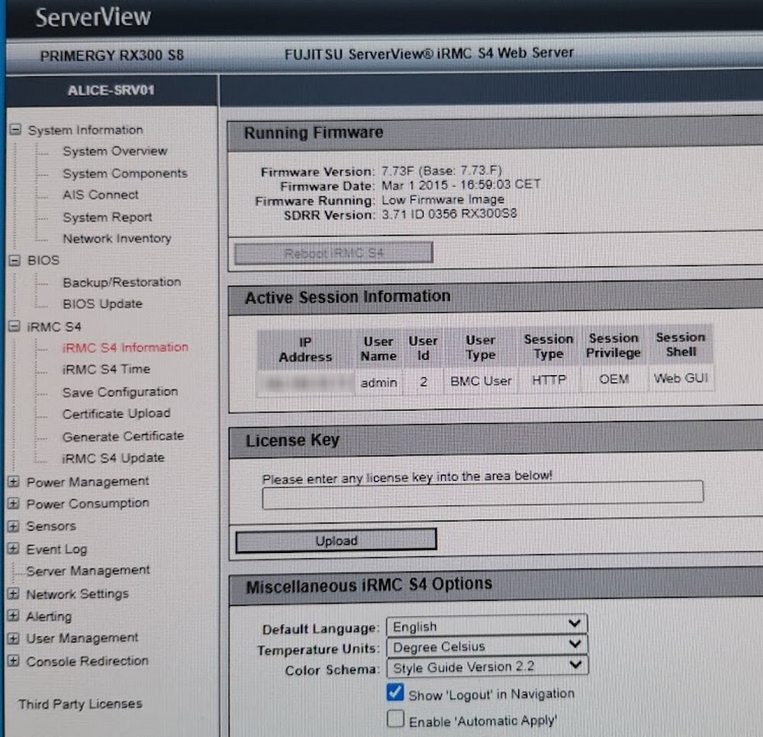Click the BMC User cell

click(x=481, y=381)
